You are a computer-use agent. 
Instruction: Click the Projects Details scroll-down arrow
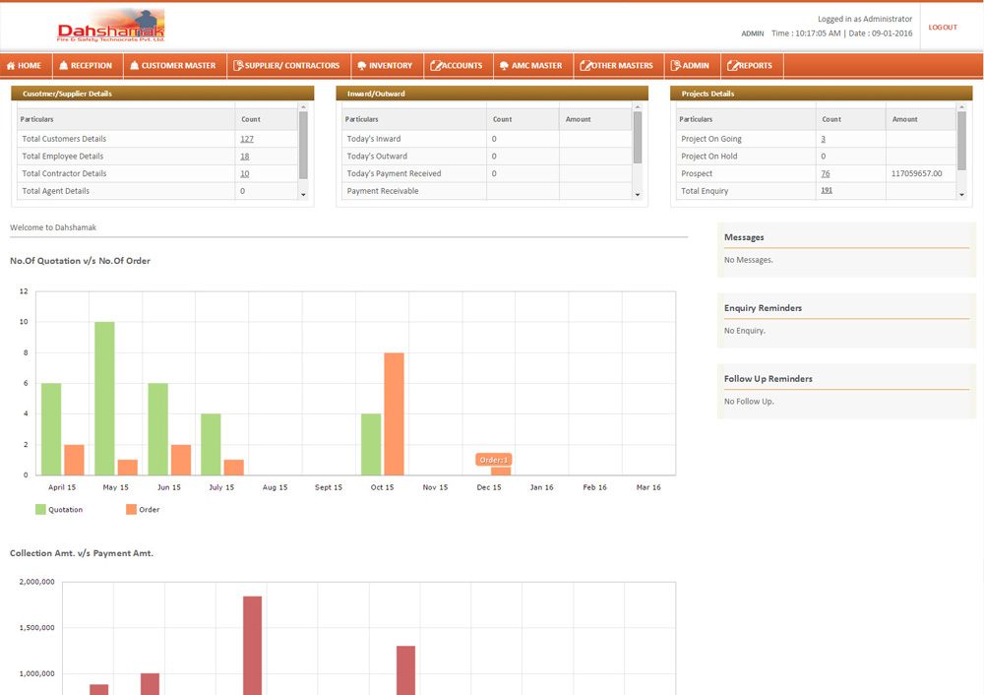(962, 195)
